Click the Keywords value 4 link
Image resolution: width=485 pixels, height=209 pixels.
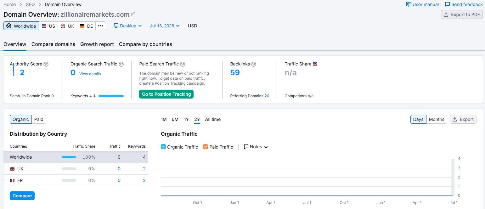click(x=90, y=96)
